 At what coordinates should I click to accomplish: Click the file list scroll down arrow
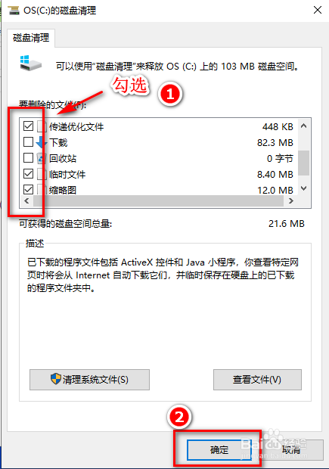click(303, 188)
